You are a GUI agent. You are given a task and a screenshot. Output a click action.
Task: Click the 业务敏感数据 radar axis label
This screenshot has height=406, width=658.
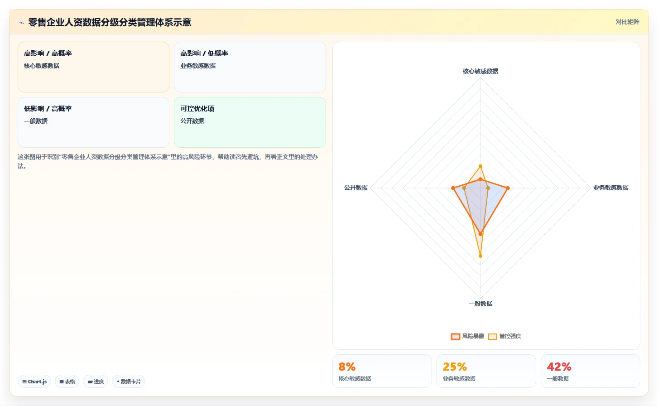pyautogui.click(x=611, y=188)
